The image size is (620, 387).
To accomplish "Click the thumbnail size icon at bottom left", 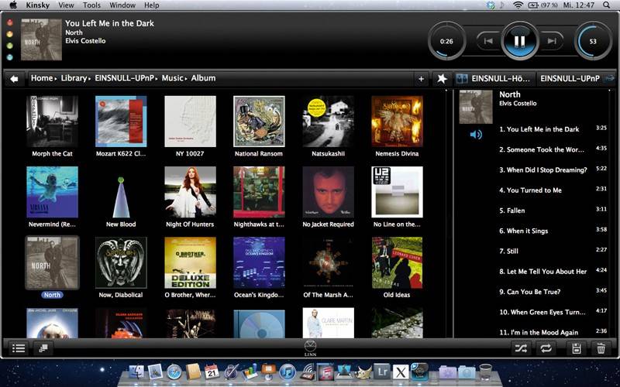I will click(x=43, y=348).
